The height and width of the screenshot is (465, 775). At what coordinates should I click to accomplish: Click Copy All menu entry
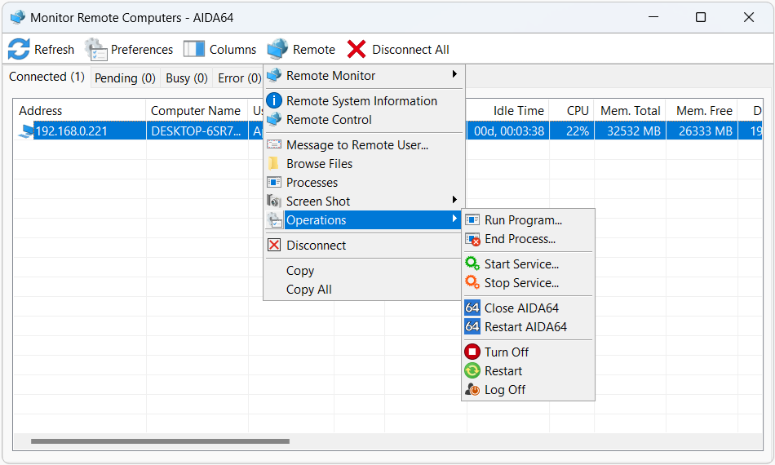[x=308, y=290]
